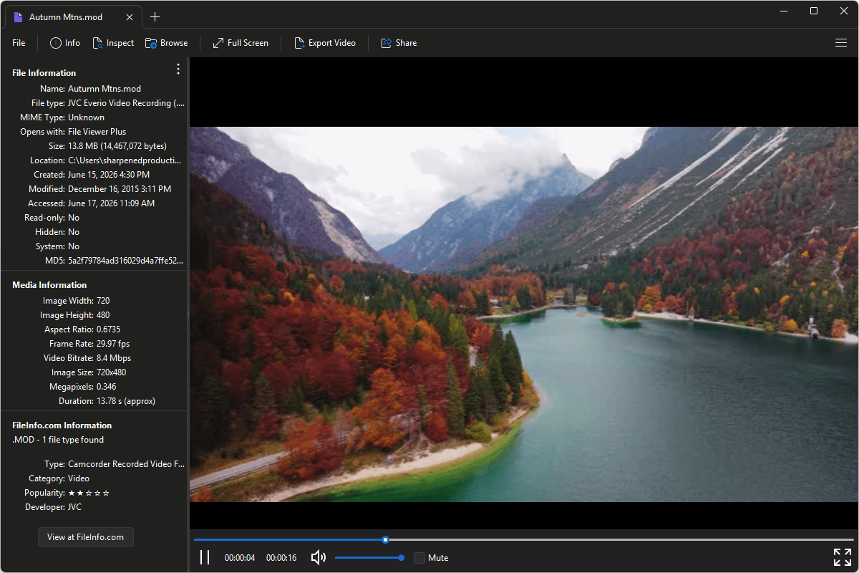859x573 pixels.
Task: Expand video with bottom-right fullscreen icon
Action: coord(842,557)
